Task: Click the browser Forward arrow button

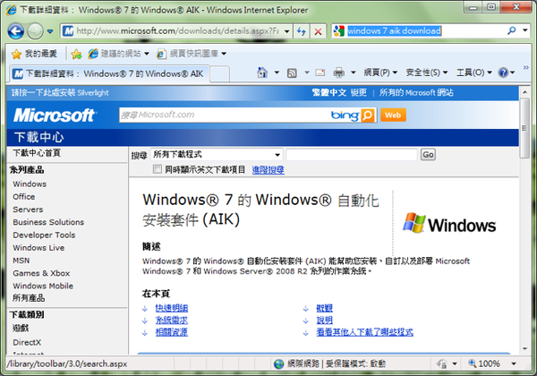Action: pyautogui.click(x=35, y=31)
